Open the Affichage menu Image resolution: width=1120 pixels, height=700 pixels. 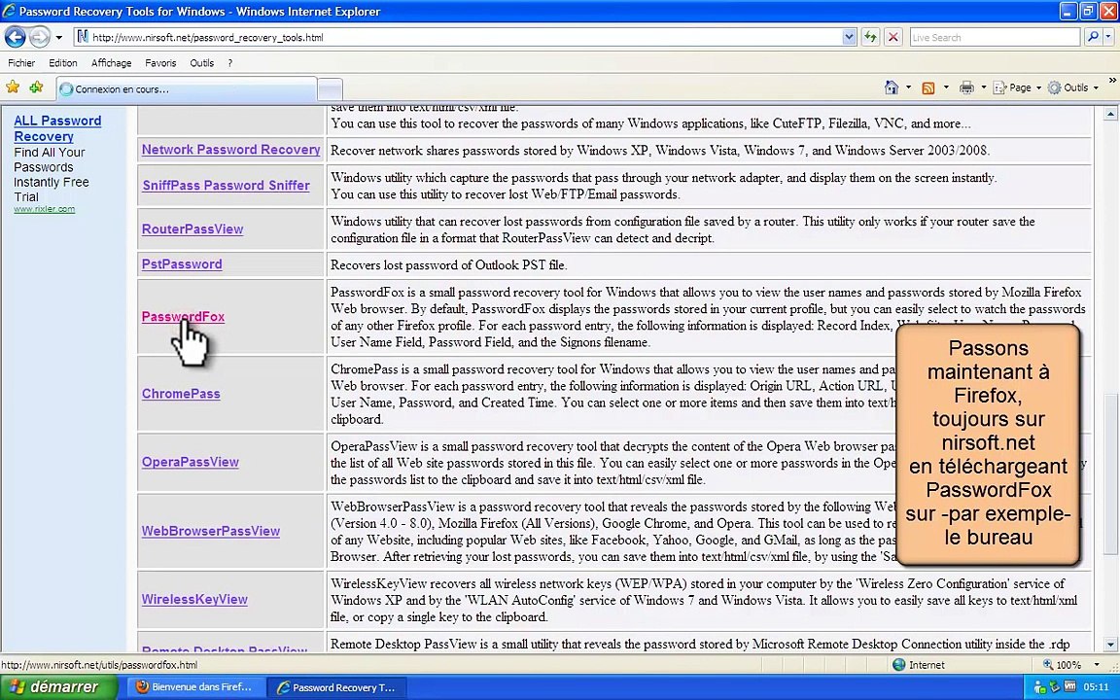point(112,63)
